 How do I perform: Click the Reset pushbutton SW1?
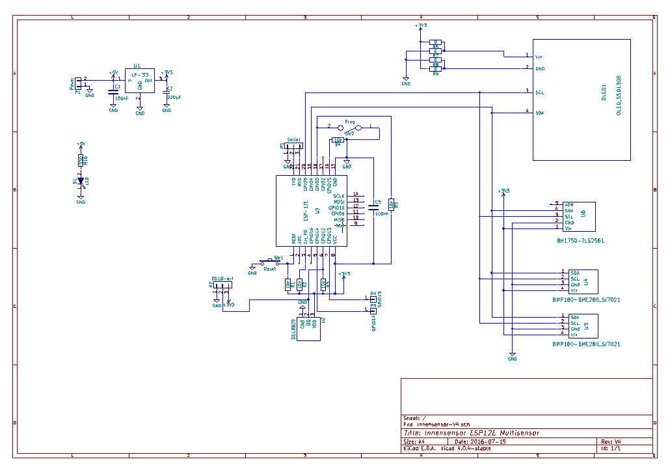(x=270, y=262)
